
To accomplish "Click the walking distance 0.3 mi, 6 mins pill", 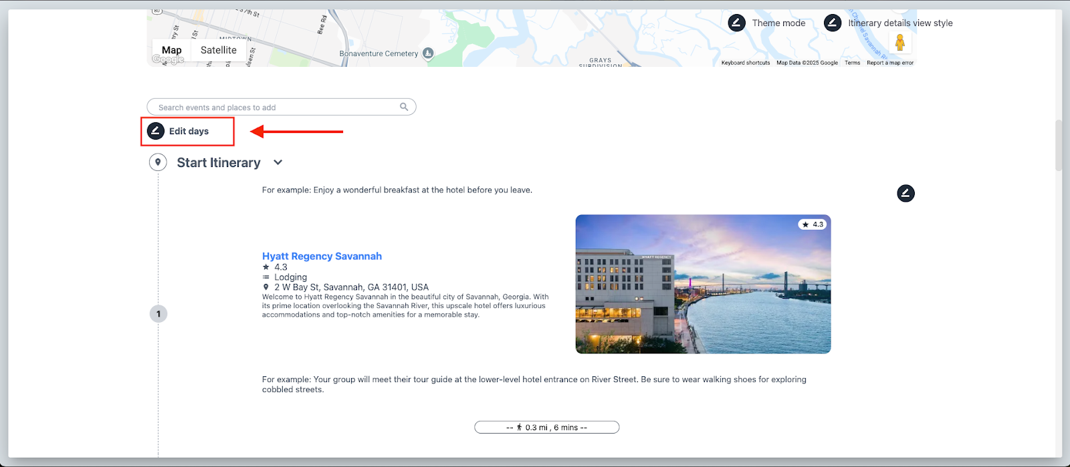I will pyautogui.click(x=547, y=427).
